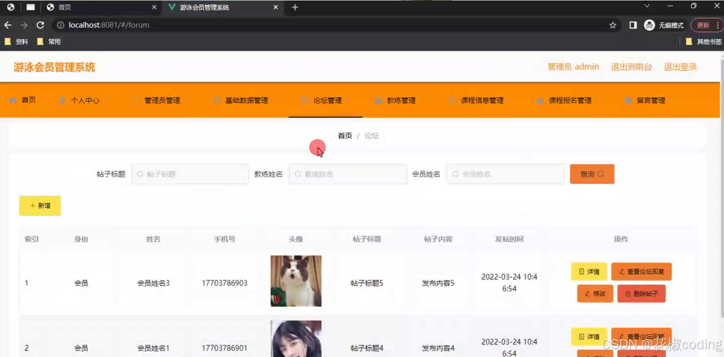Viewport: 724px width, 357px height.
Task: Click 修改 for the 帖子标题5 row
Action: point(595,294)
